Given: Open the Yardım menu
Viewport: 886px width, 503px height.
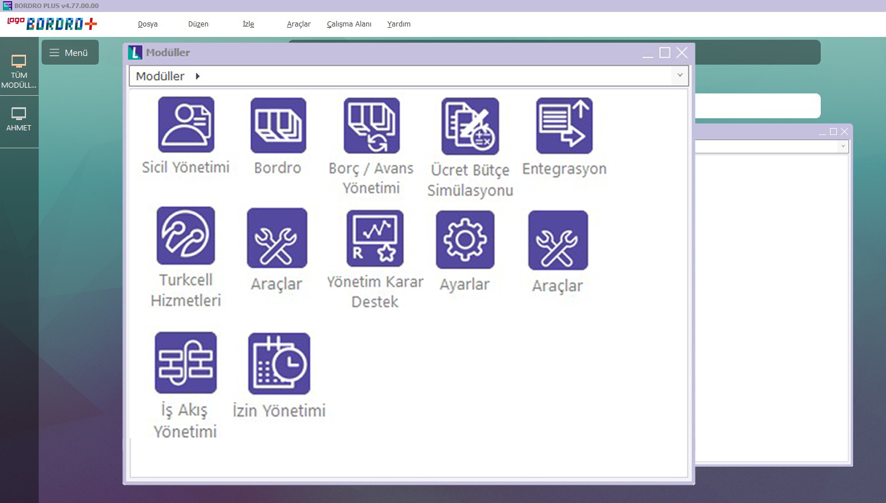Looking at the screenshot, I should [x=399, y=24].
